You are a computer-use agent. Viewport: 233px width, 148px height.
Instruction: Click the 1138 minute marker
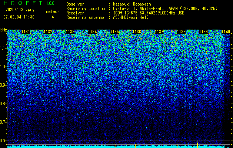[181, 32]
